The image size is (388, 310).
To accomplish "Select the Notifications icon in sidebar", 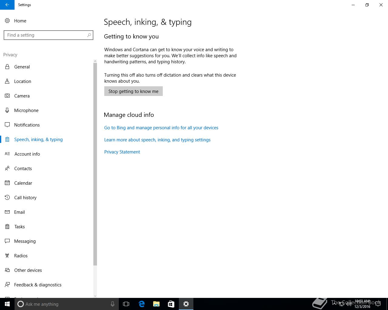I will [7, 125].
